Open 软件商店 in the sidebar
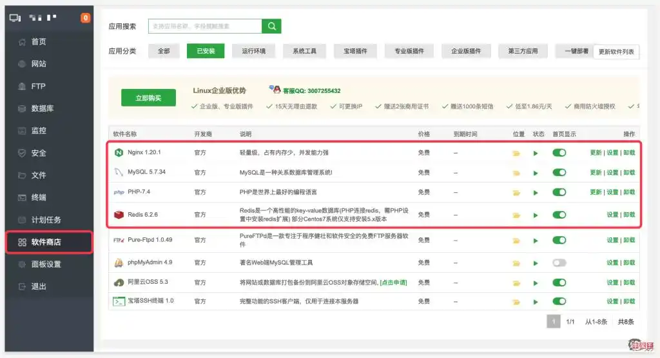 pos(49,242)
